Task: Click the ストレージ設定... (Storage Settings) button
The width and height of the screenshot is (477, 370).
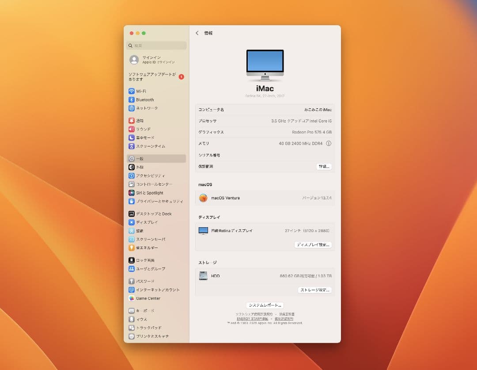Action: tap(314, 290)
